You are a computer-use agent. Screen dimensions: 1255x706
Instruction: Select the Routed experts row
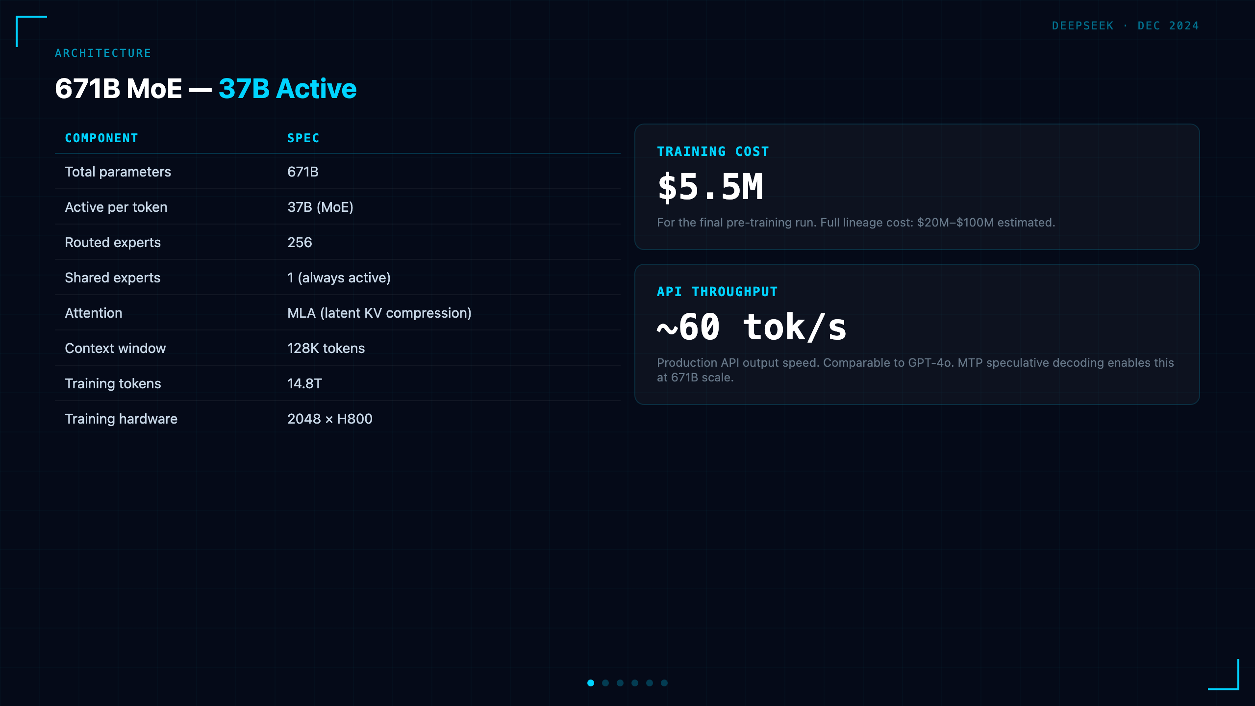click(338, 242)
